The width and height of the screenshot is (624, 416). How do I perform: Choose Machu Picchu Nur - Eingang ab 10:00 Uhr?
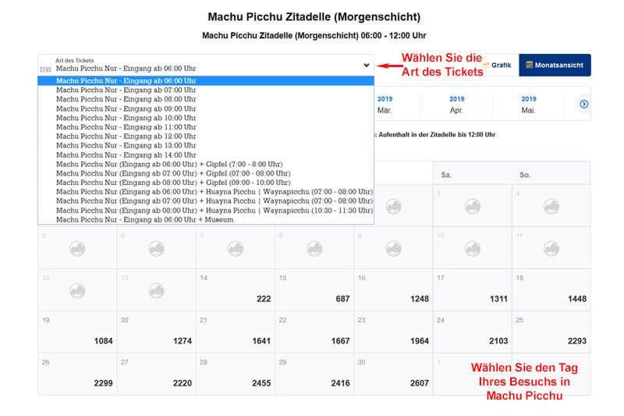pos(206,118)
